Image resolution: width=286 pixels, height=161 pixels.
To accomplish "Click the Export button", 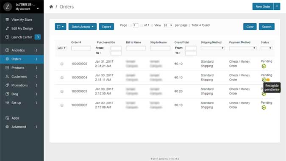I will click(x=106, y=27).
